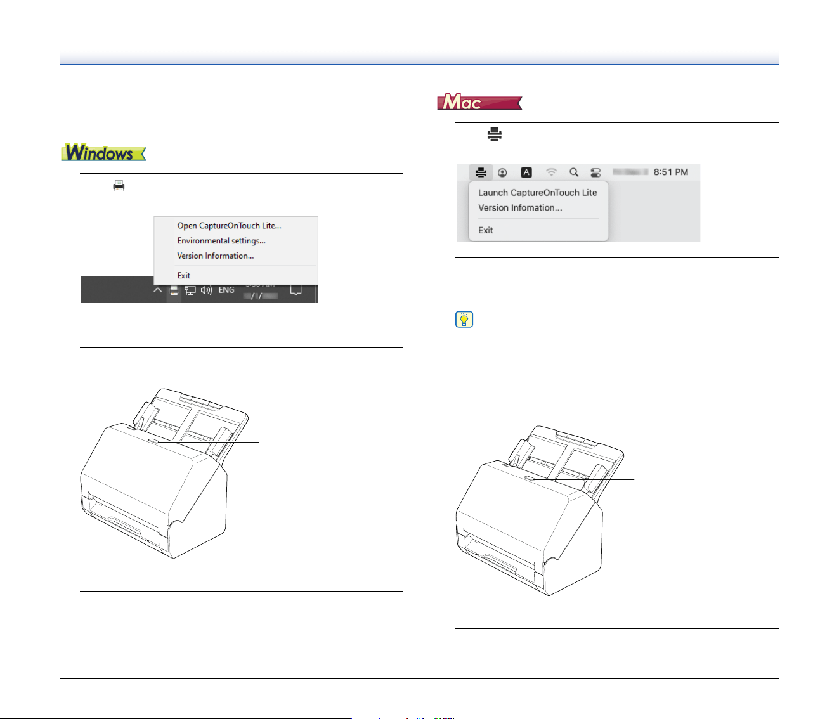
Task: Open the Windows notification center icon
Action: coord(296,290)
